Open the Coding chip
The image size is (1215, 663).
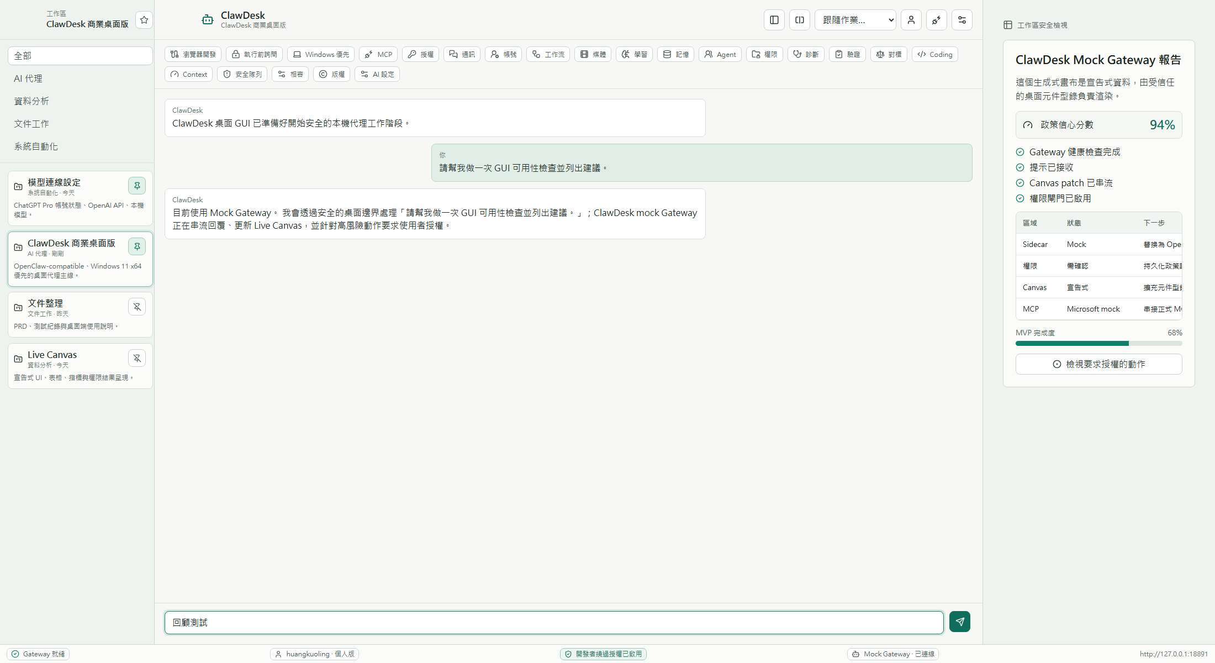935,54
